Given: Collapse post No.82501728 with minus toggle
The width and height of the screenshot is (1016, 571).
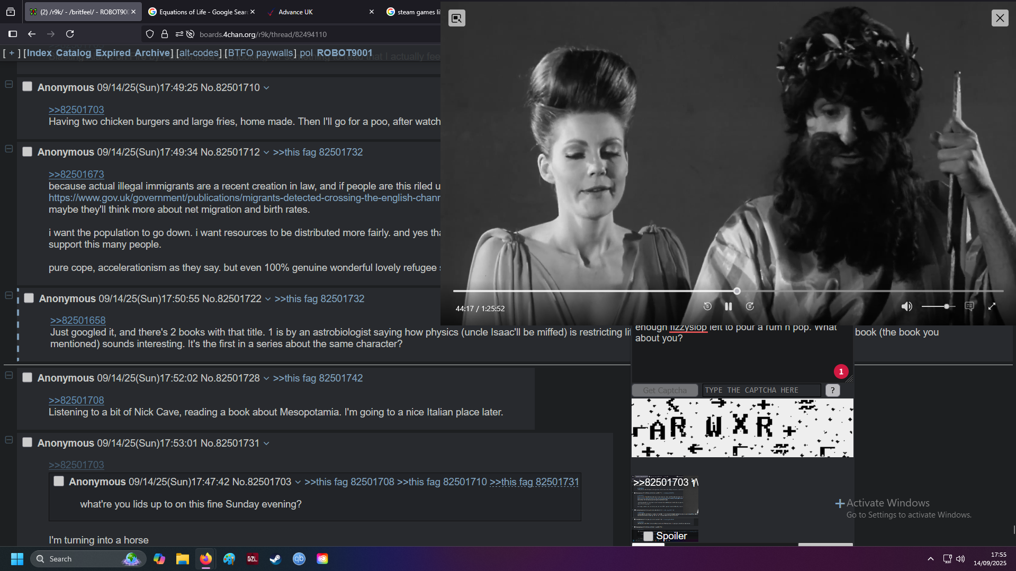Looking at the screenshot, I should point(9,375).
